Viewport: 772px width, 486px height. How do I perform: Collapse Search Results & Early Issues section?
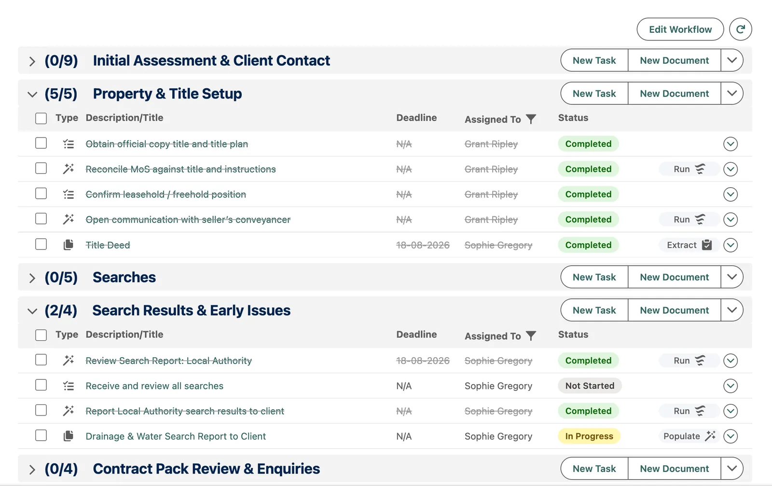click(32, 311)
